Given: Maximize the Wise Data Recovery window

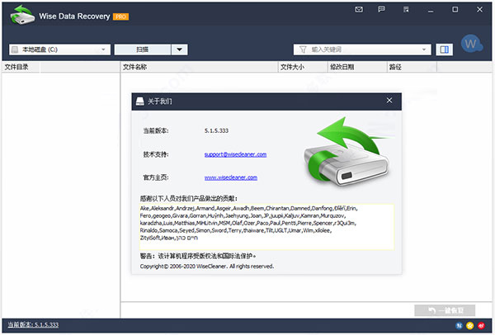Looking at the screenshot, I should [x=455, y=9].
